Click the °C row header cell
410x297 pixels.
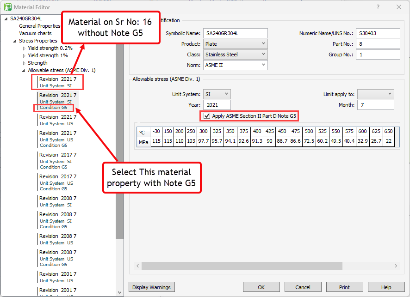tap(143, 132)
